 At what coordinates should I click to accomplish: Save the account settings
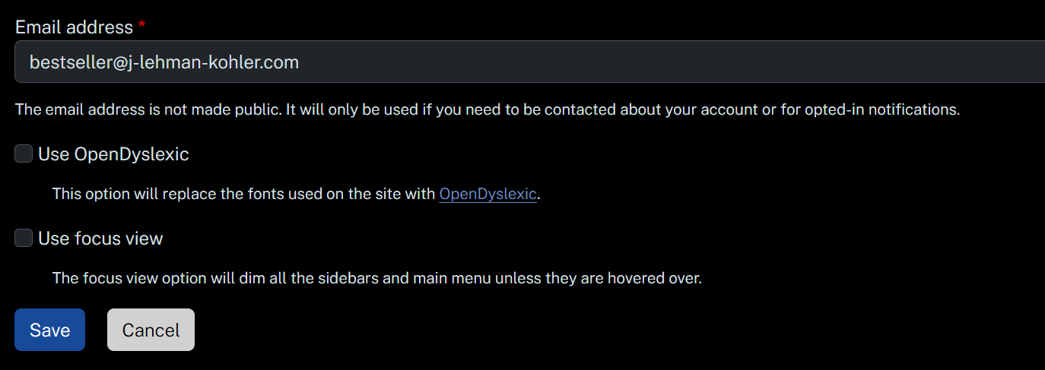pyautogui.click(x=49, y=330)
